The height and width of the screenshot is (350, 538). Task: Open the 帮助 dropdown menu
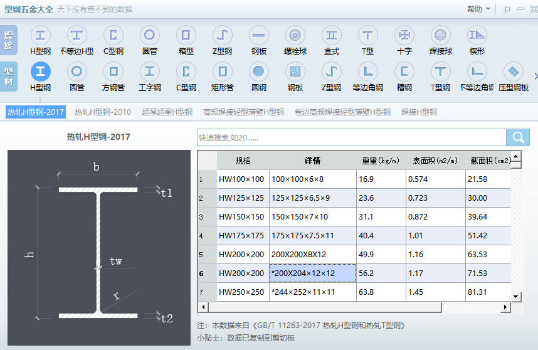point(478,9)
